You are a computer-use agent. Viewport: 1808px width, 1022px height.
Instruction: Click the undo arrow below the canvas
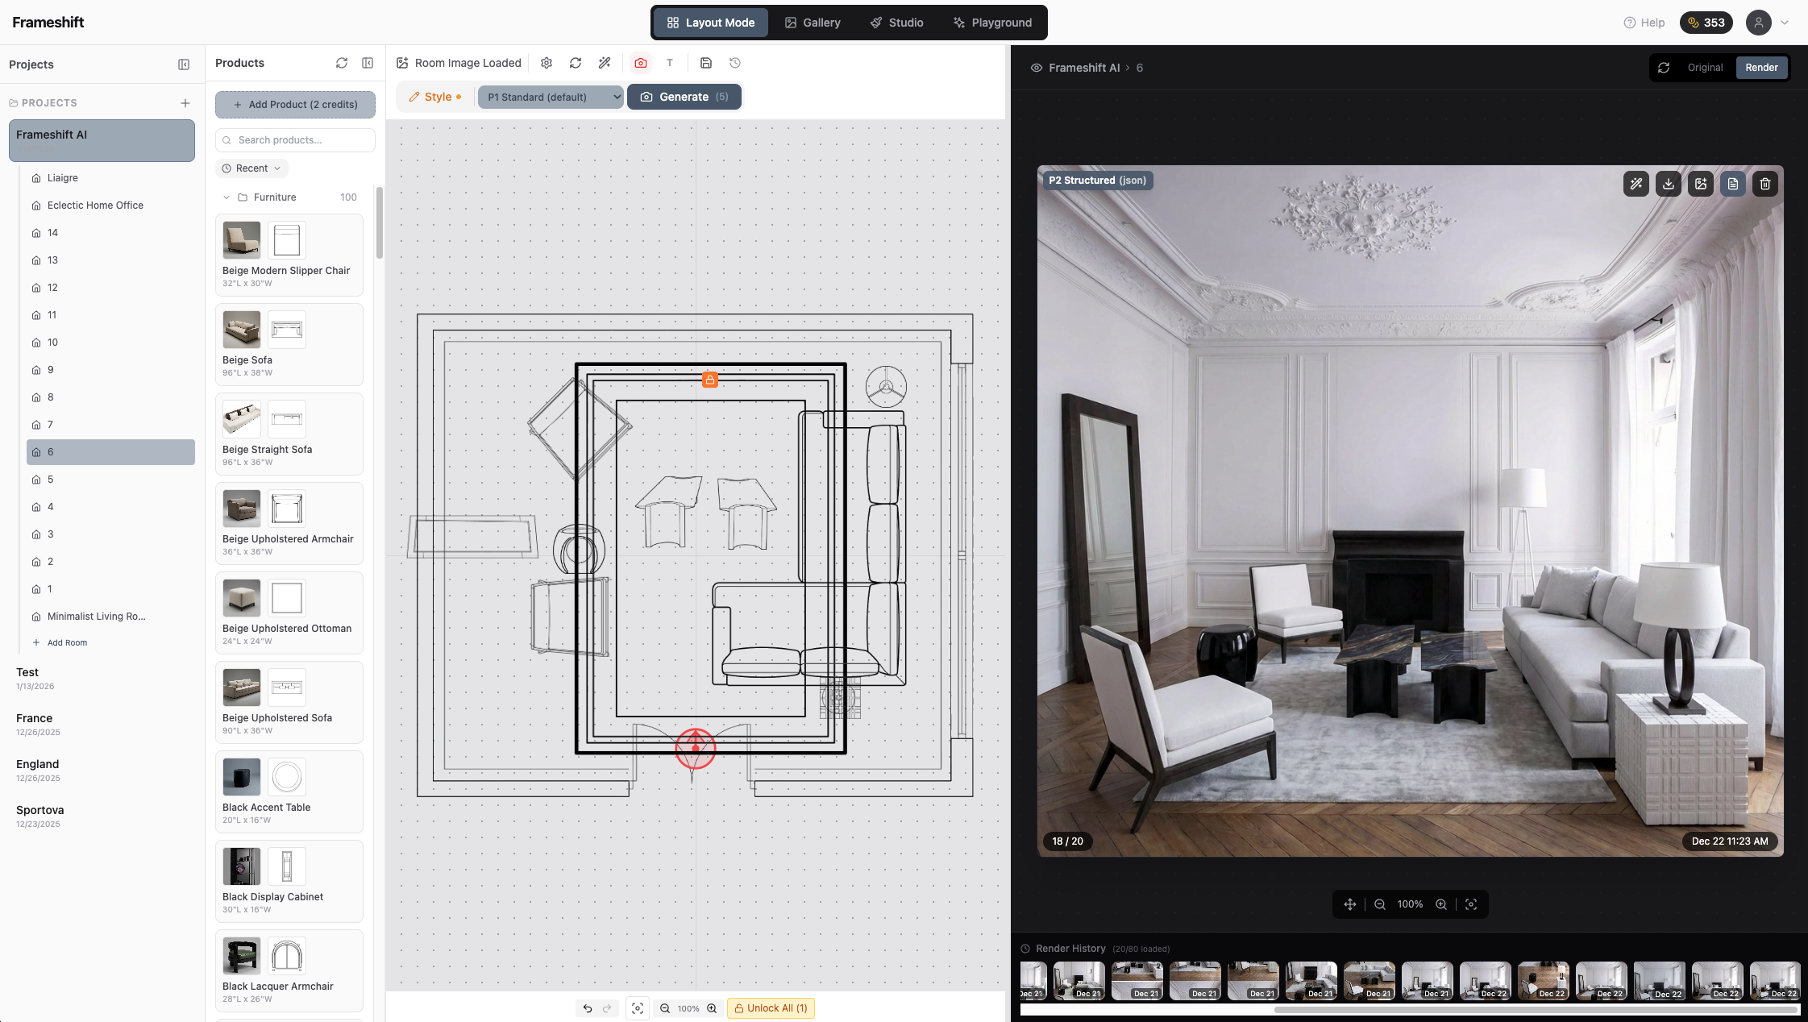point(587,1007)
